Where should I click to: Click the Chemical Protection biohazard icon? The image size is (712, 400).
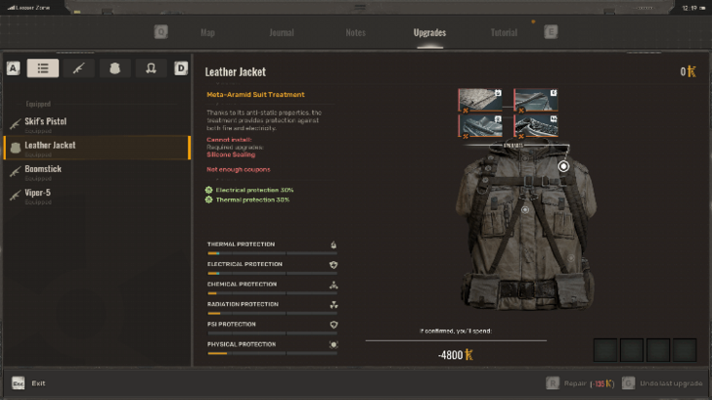coord(334,285)
